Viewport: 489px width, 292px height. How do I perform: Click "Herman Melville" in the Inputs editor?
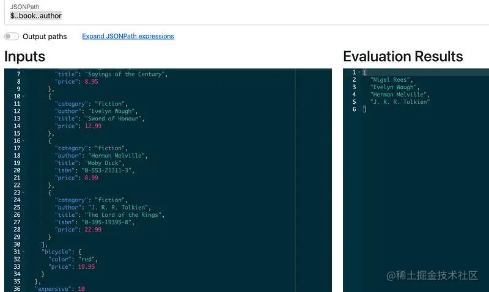116,156
